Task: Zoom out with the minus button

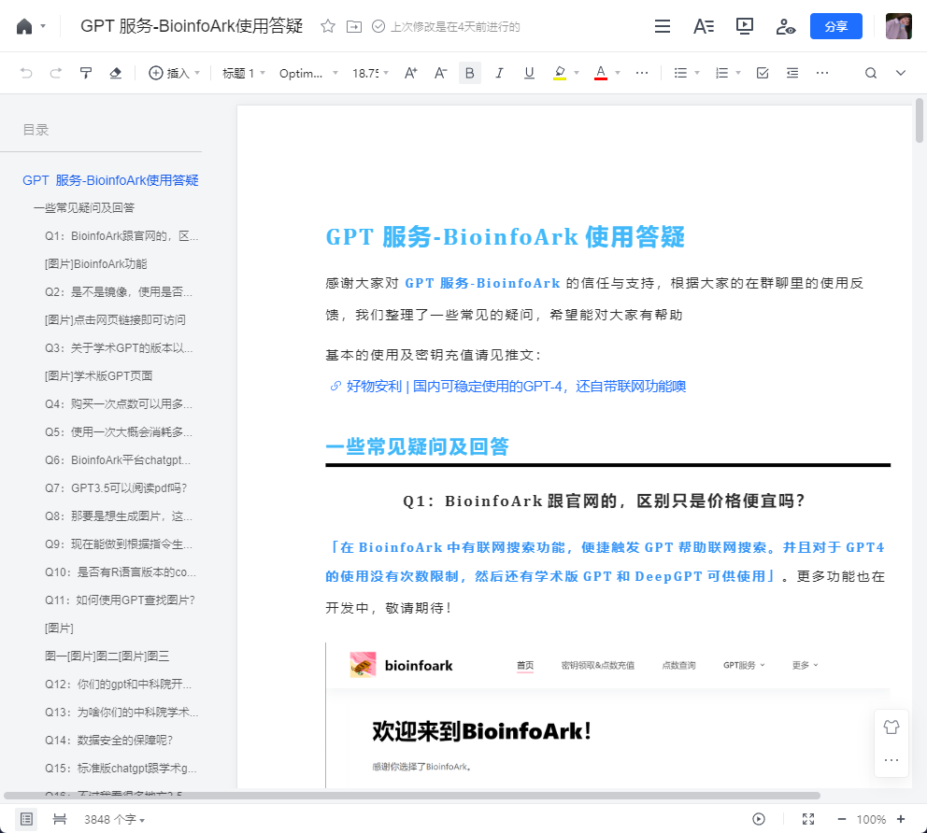Action: click(842, 819)
